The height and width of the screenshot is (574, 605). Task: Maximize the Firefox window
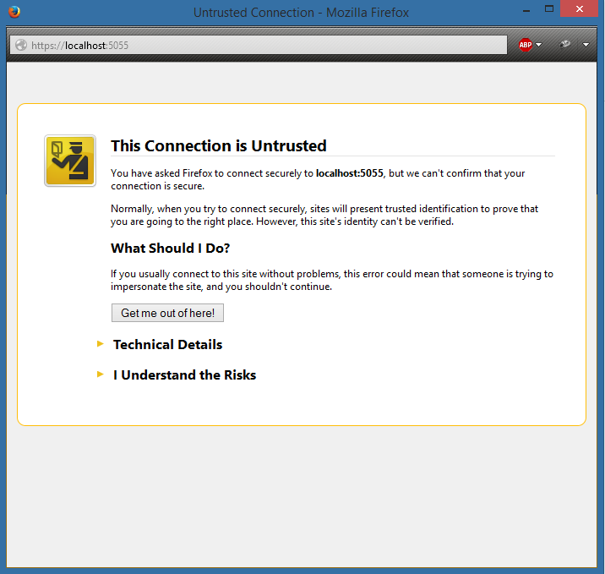[549, 9]
